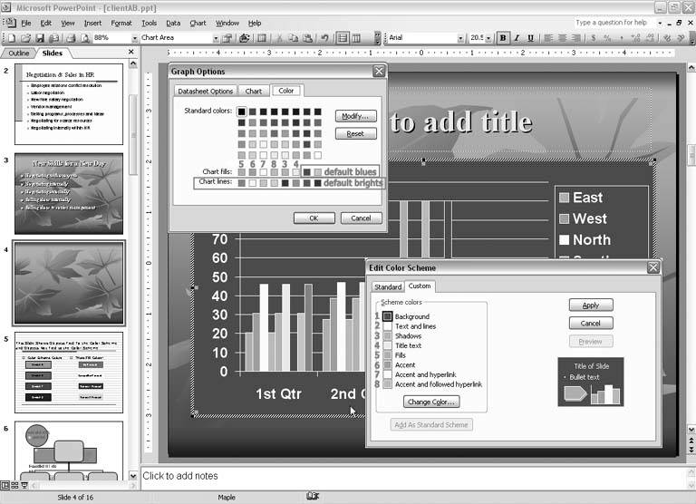Select the Background scheme color swatch
Image resolution: width=696 pixels, height=504 pixels.
[388, 316]
